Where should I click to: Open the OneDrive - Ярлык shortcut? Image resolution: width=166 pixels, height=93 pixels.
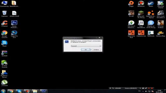point(4,74)
